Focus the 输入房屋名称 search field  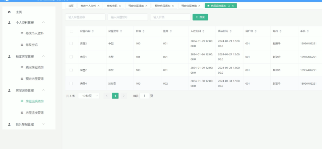tap(85, 17)
